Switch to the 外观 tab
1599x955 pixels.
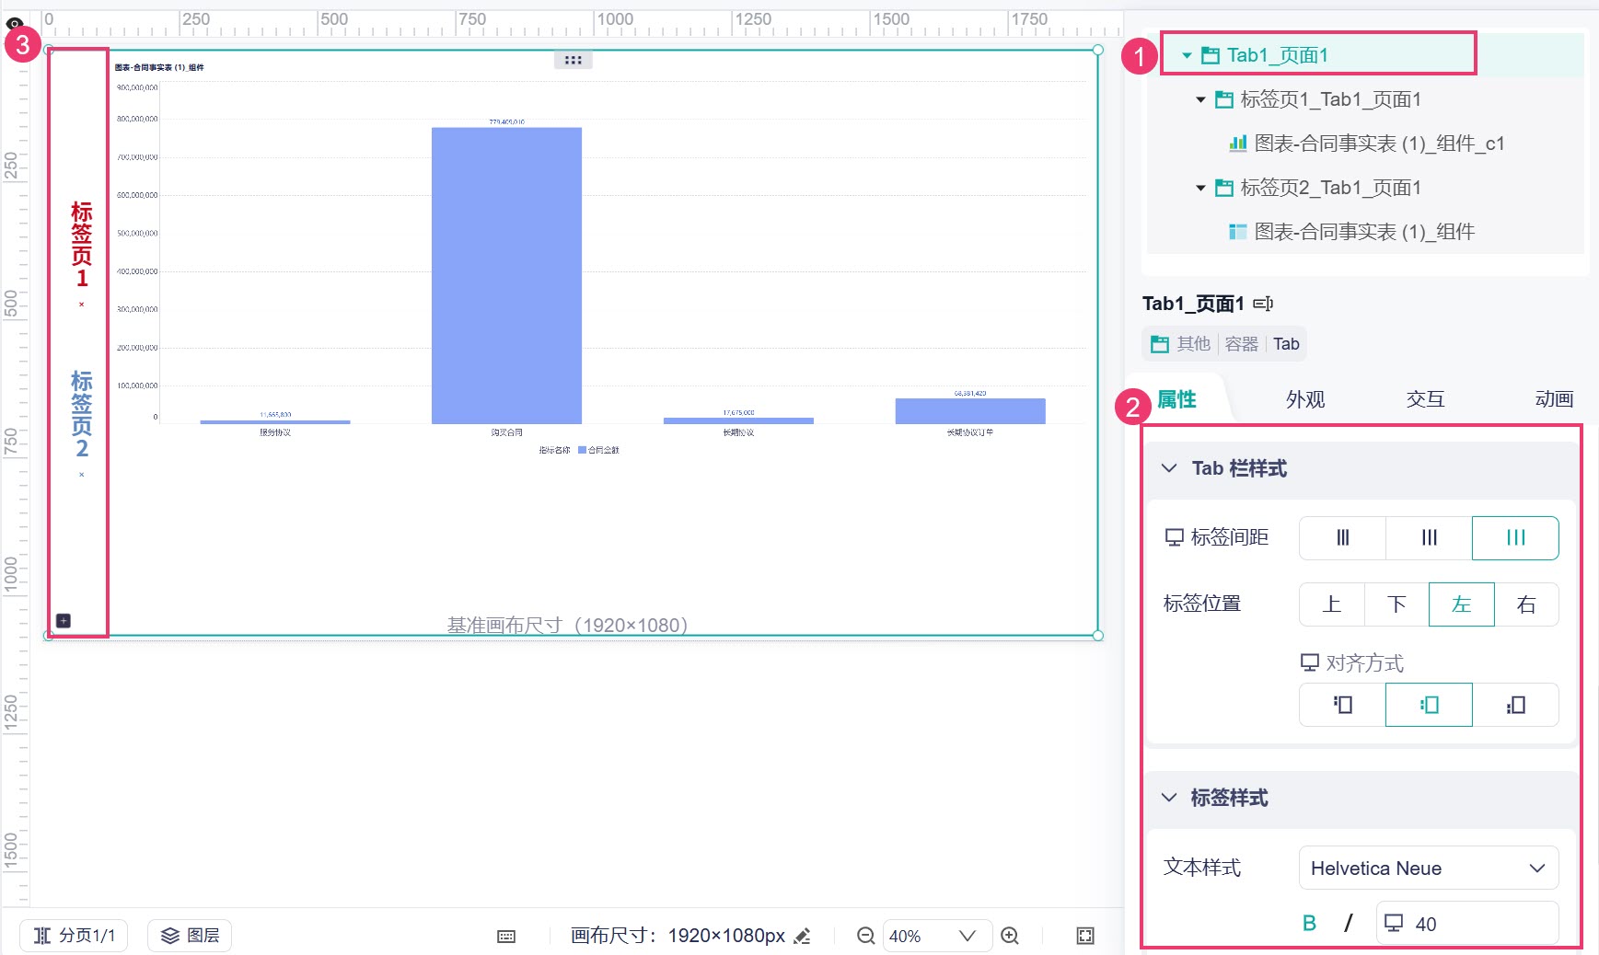pyautogui.click(x=1305, y=399)
